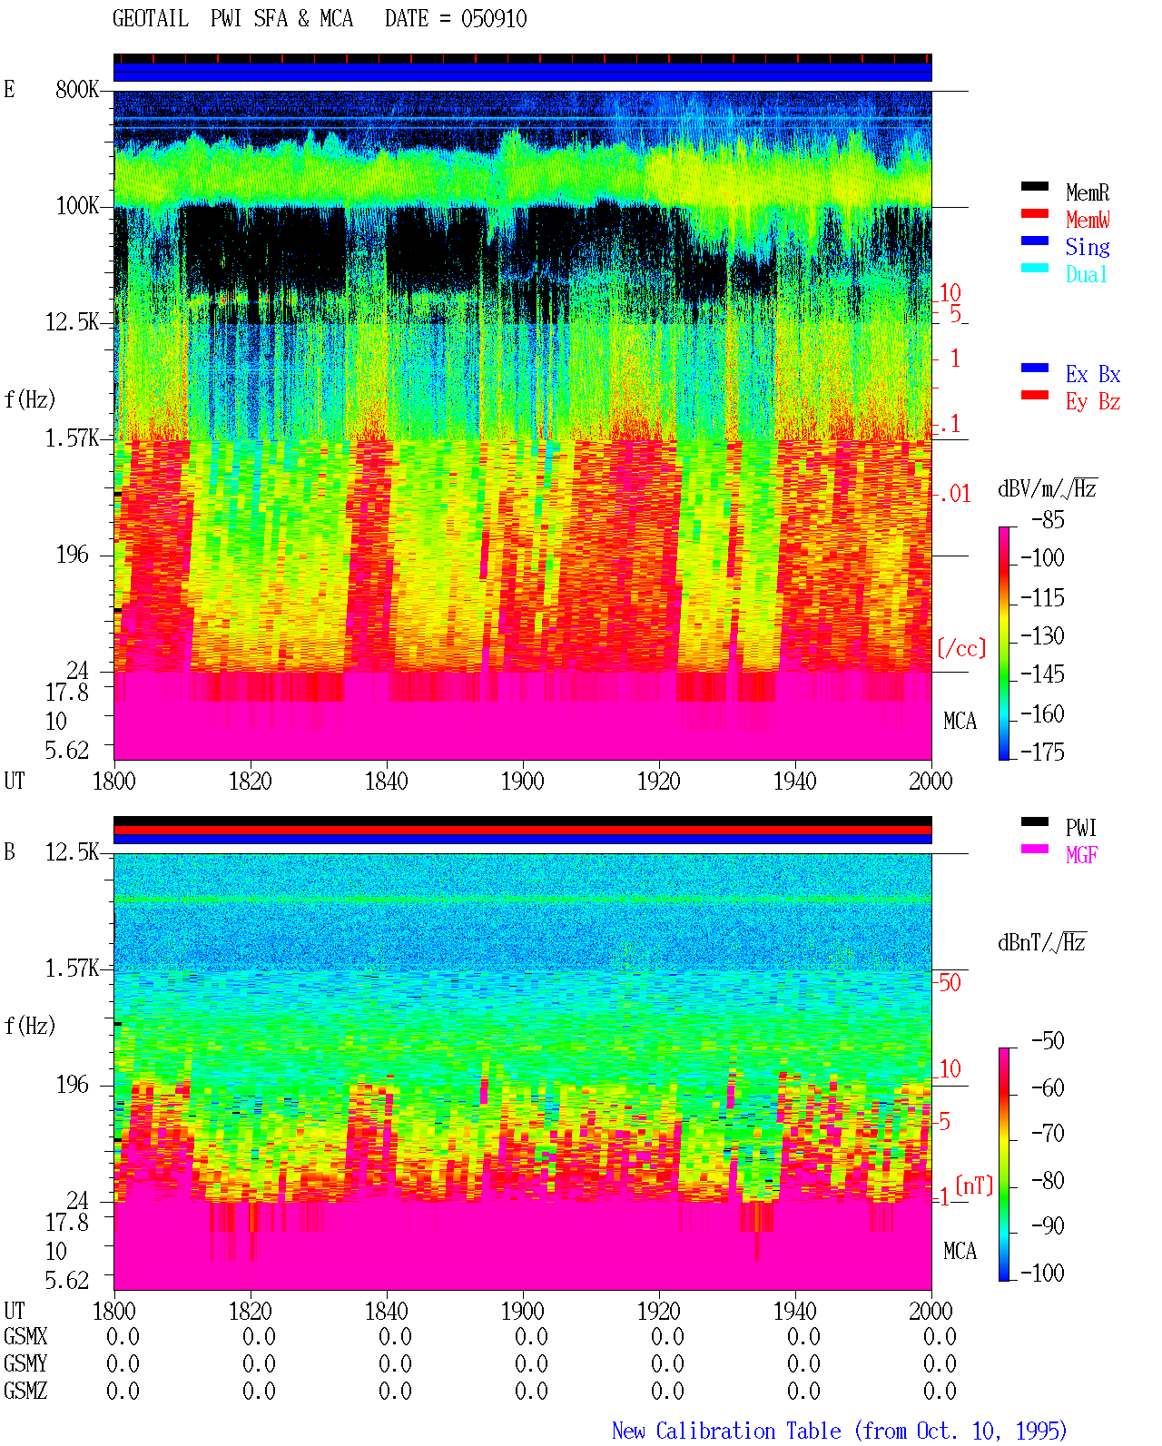Click the 12.5K frequency label in the E panel
Image resolution: width=1162 pixels, height=1446 pixels.
click(x=72, y=321)
